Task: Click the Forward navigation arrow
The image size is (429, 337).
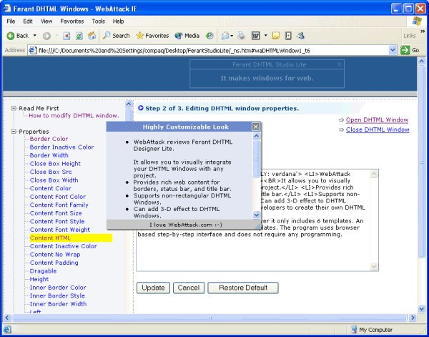Action: [46, 36]
